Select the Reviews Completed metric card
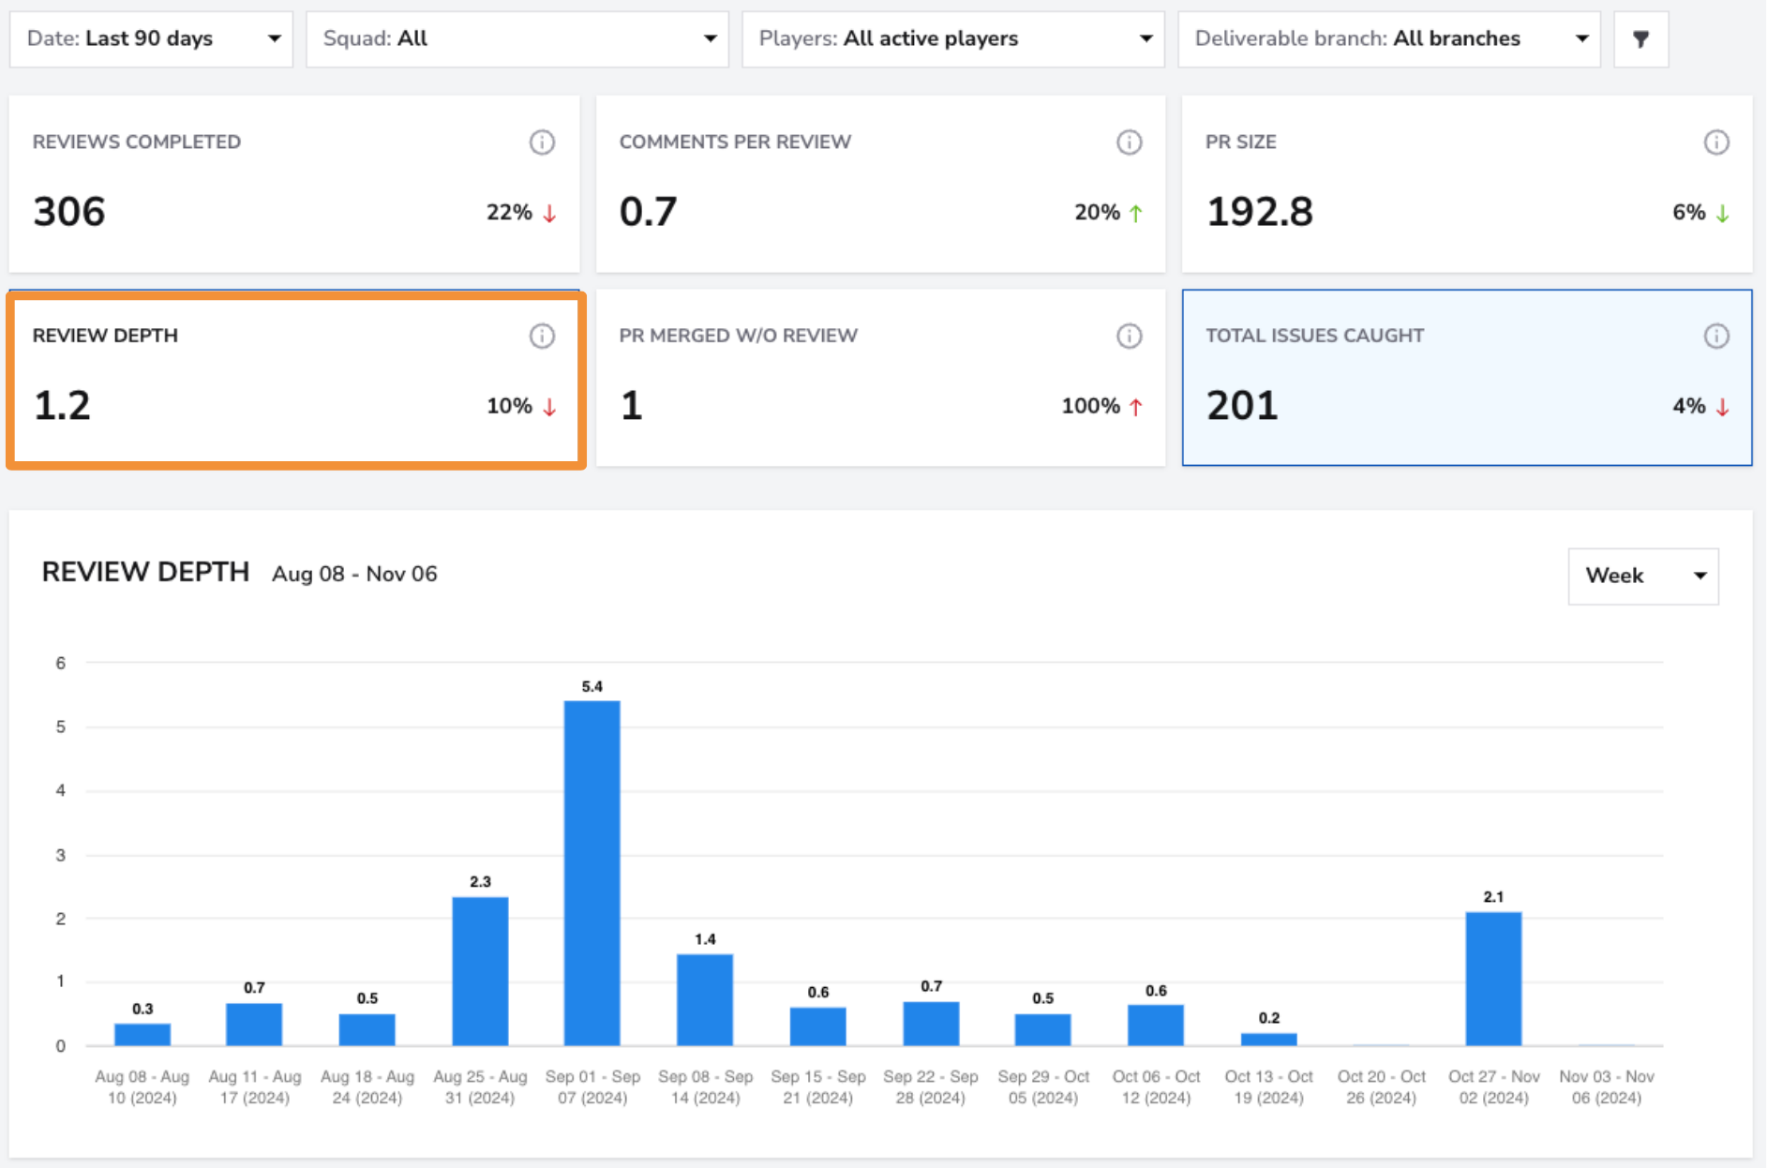This screenshot has width=1767, height=1168. [x=294, y=184]
